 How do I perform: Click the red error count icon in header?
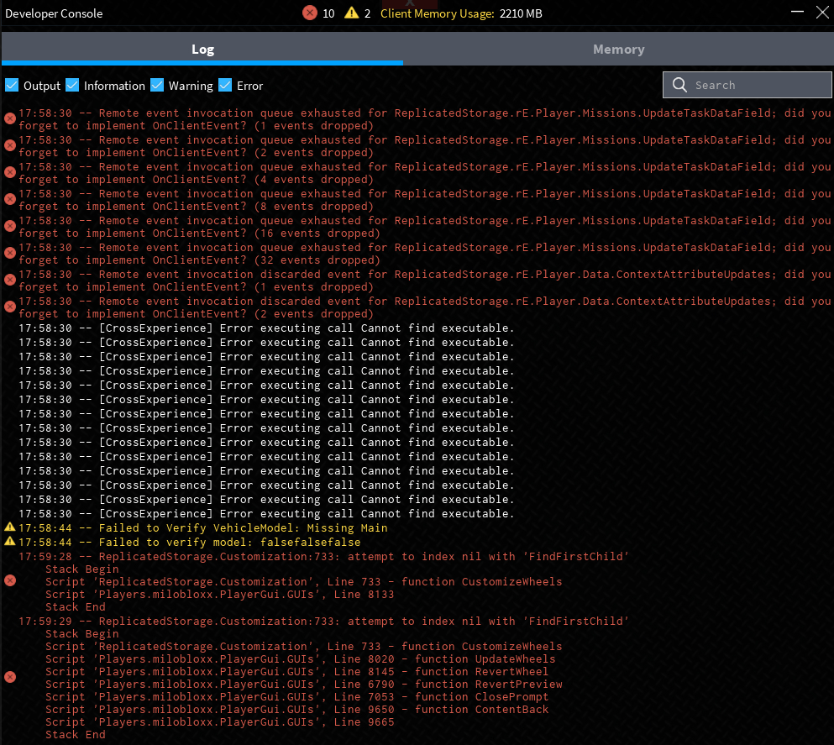point(310,13)
